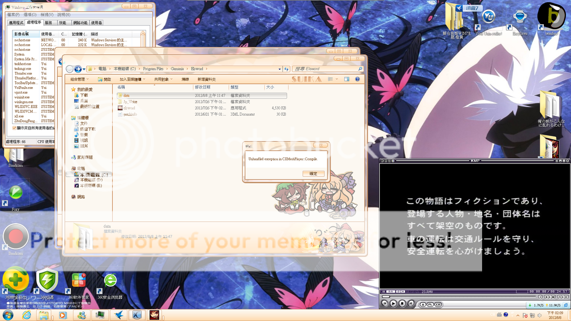Click the Explorer forward navigation arrow

pyautogui.click(x=78, y=69)
